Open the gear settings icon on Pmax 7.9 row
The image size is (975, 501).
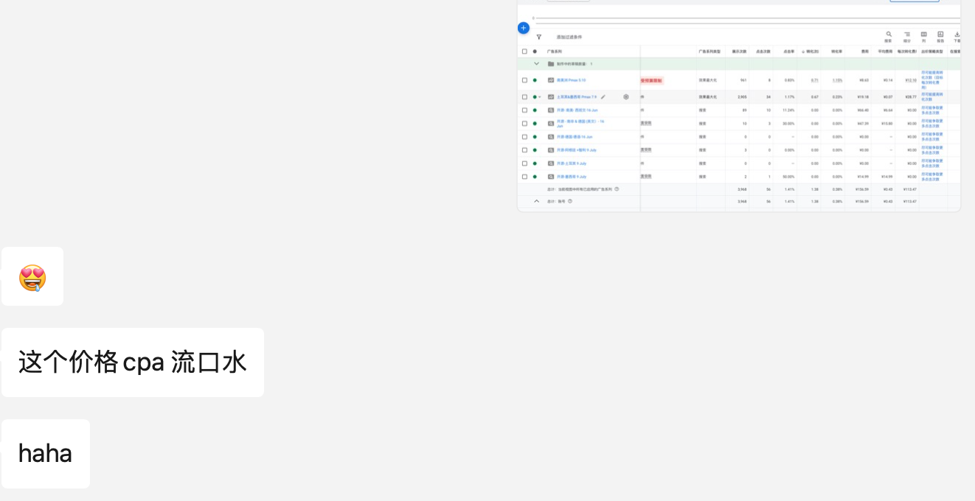[626, 97]
